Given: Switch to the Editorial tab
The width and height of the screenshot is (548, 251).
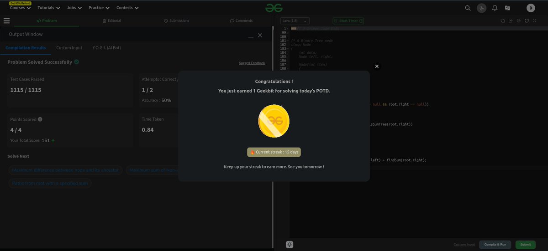Looking at the screenshot, I should coord(111,20).
